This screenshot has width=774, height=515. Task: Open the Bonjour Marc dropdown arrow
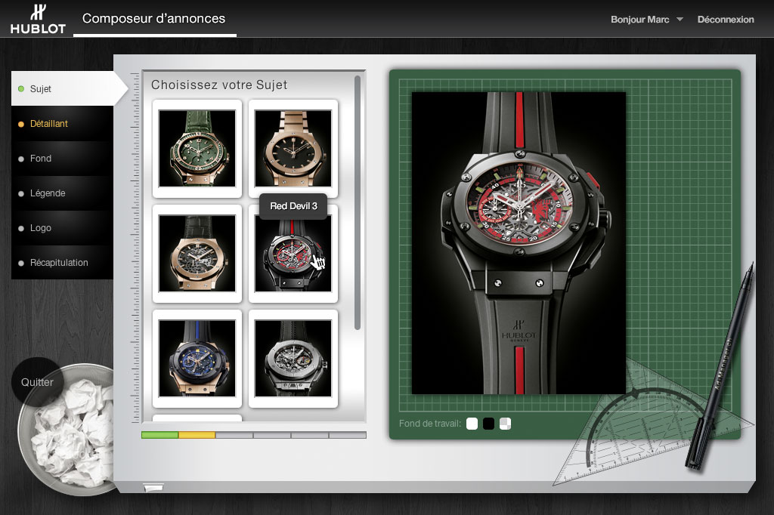pos(680,20)
